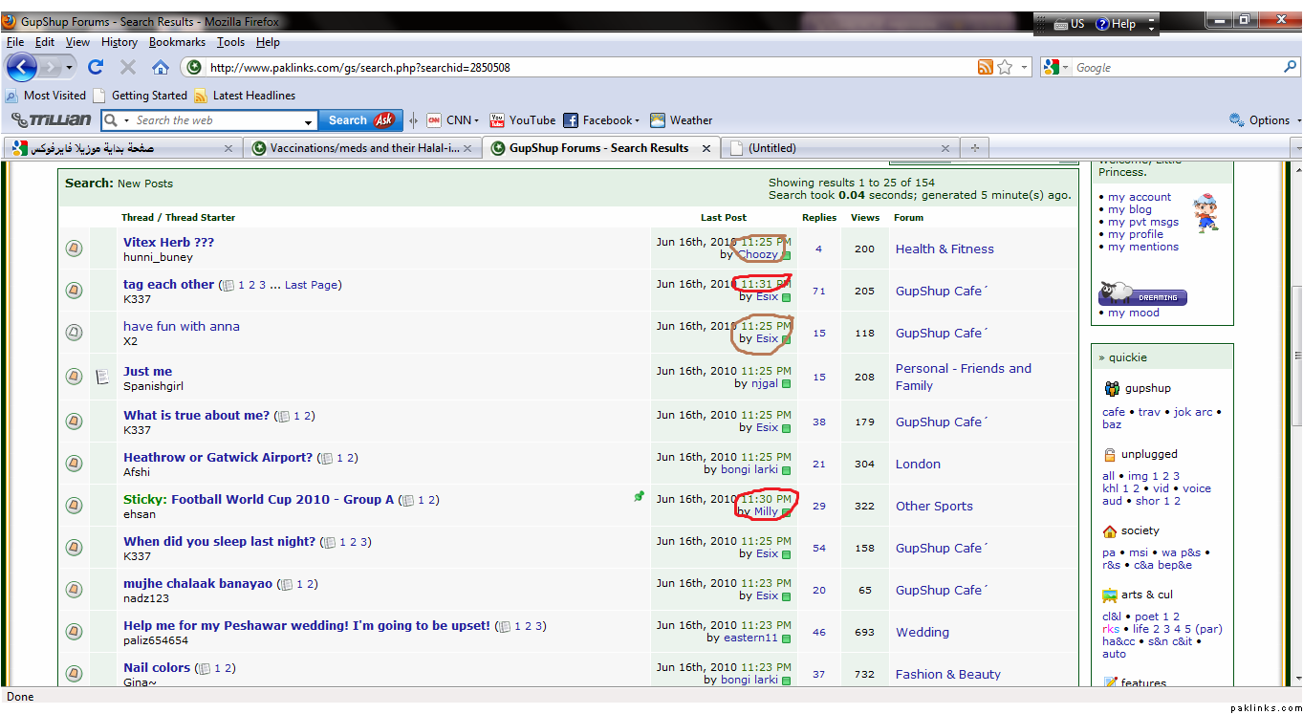1303x714 pixels.
Task: Click the RSS feed icon in address bar
Action: tap(985, 67)
